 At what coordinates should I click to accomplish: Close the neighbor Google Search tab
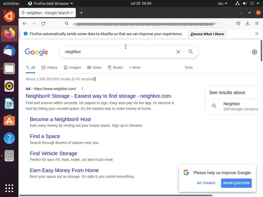tap(72, 13)
